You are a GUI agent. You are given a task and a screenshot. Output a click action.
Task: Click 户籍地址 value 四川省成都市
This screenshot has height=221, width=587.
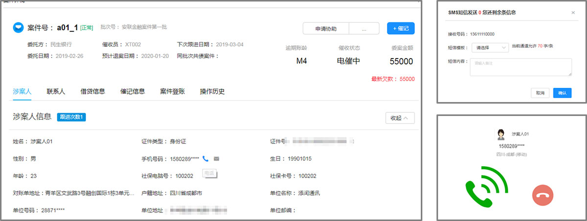(x=186, y=193)
